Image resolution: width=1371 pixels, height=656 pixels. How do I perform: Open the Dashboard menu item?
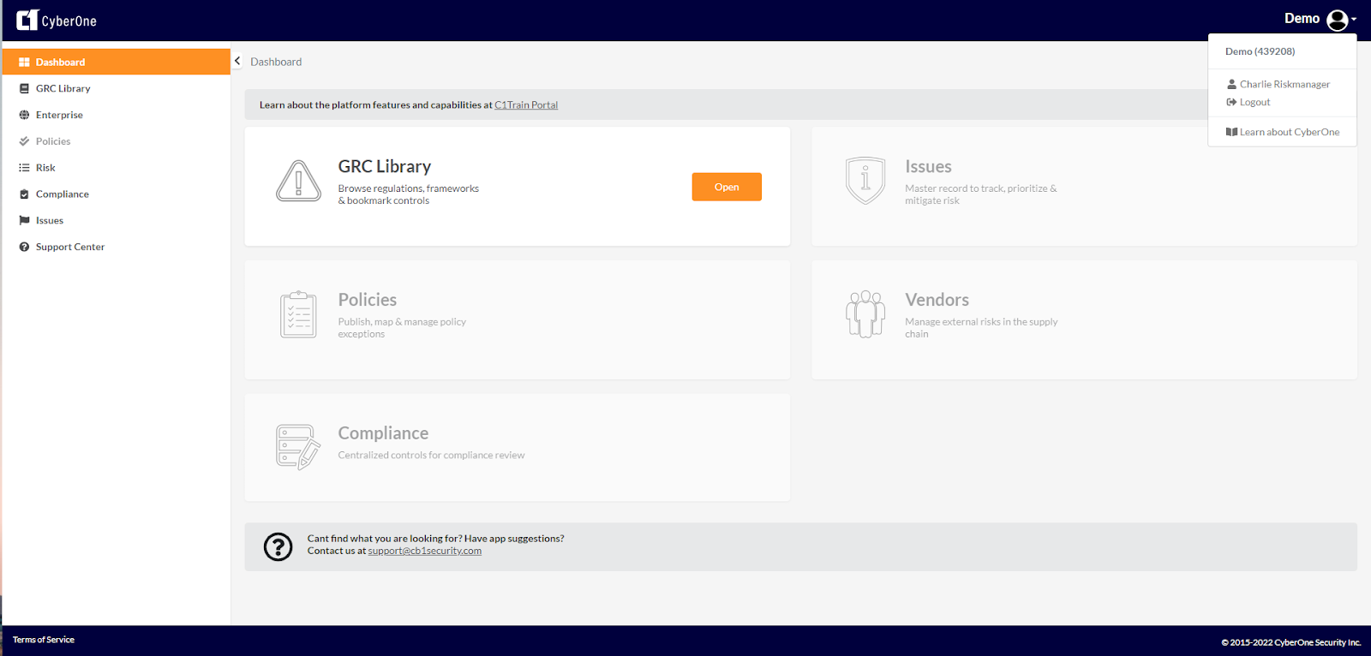[x=117, y=62]
